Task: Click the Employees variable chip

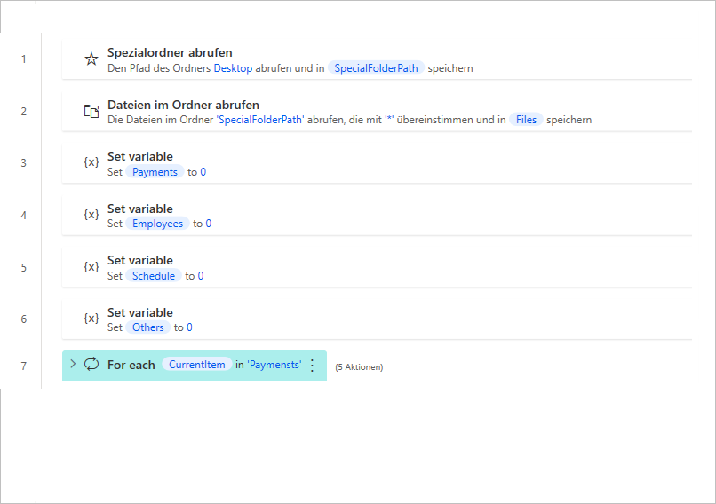Action: pos(157,224)
